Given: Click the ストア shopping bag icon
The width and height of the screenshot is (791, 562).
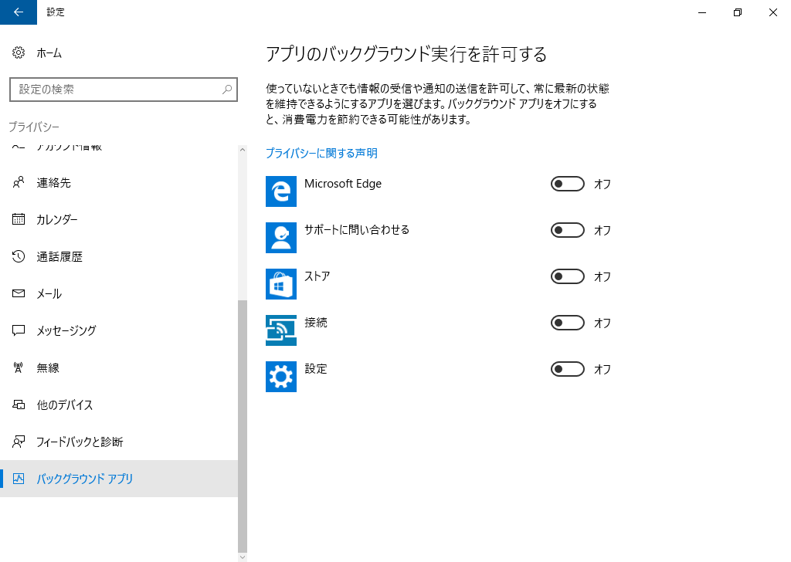Looking at the screenshot, I should pyautogui.click(x=281, y=284).
